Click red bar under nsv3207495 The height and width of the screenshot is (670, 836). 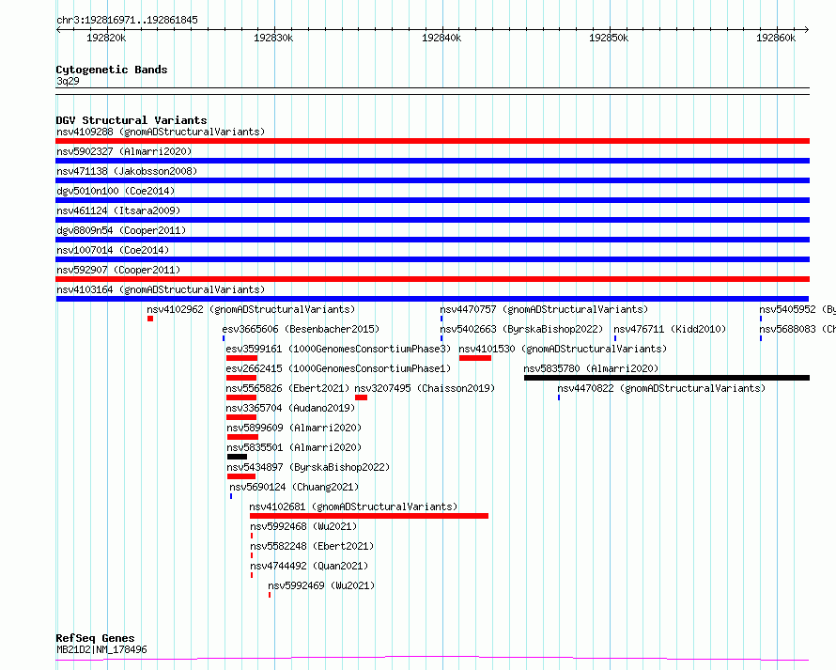(x=361, y=397)
